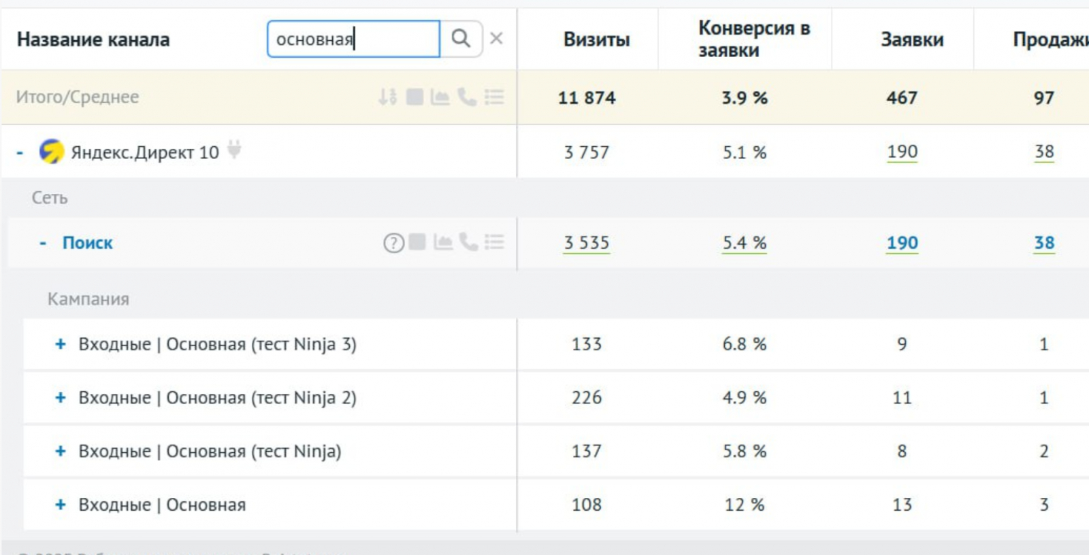Click the plug icon beside Яндекс.Директ 10

click(234, 149)
